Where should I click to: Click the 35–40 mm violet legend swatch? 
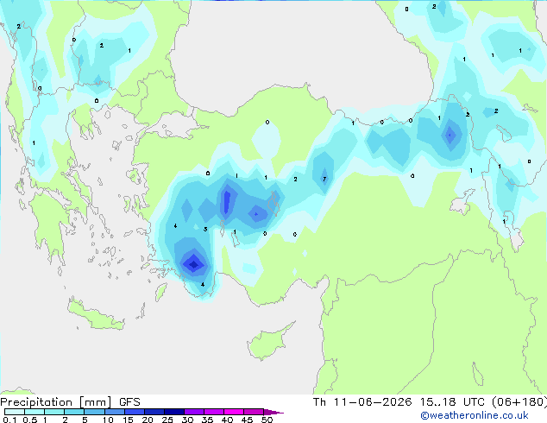click(x=213, y=412)
